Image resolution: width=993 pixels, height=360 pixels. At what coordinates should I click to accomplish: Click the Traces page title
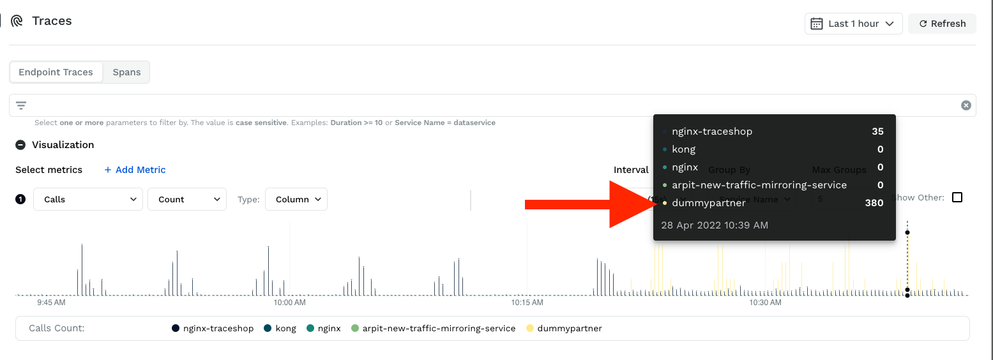pos(52,21)
